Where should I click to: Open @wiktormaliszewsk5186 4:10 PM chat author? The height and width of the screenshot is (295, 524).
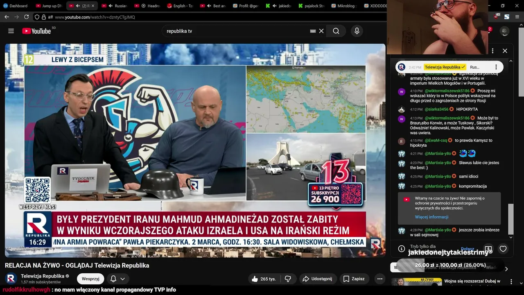tap(447, 91)
